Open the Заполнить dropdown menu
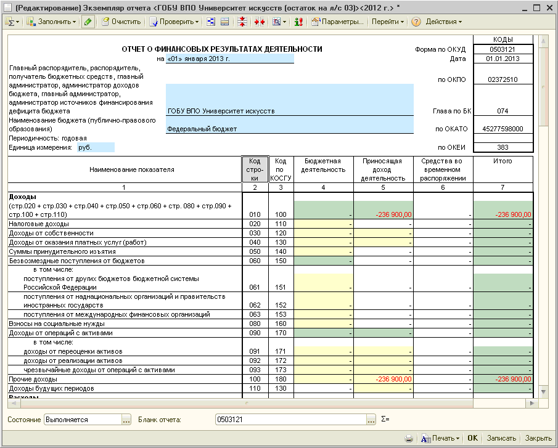The width and height of the screenshot is (558, 448). coord(52,22)
